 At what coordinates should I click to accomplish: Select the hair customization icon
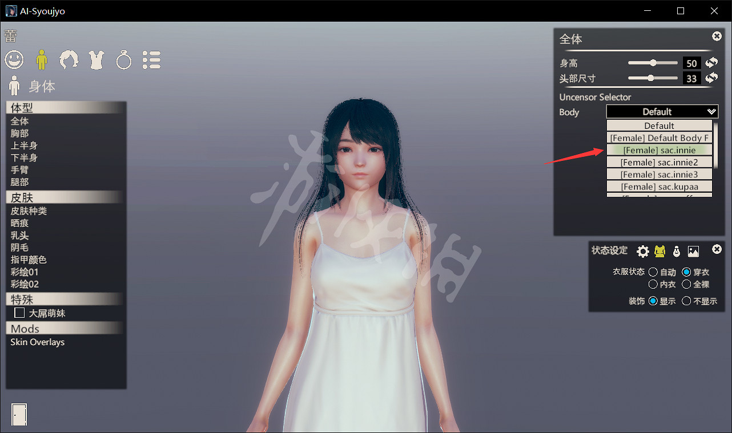click(69, 59)
